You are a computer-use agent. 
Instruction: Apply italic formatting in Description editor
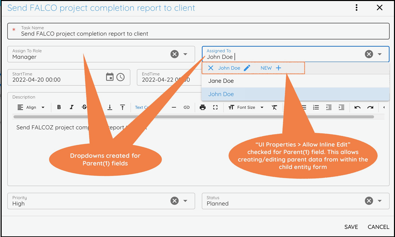click(x=72, y=107)
